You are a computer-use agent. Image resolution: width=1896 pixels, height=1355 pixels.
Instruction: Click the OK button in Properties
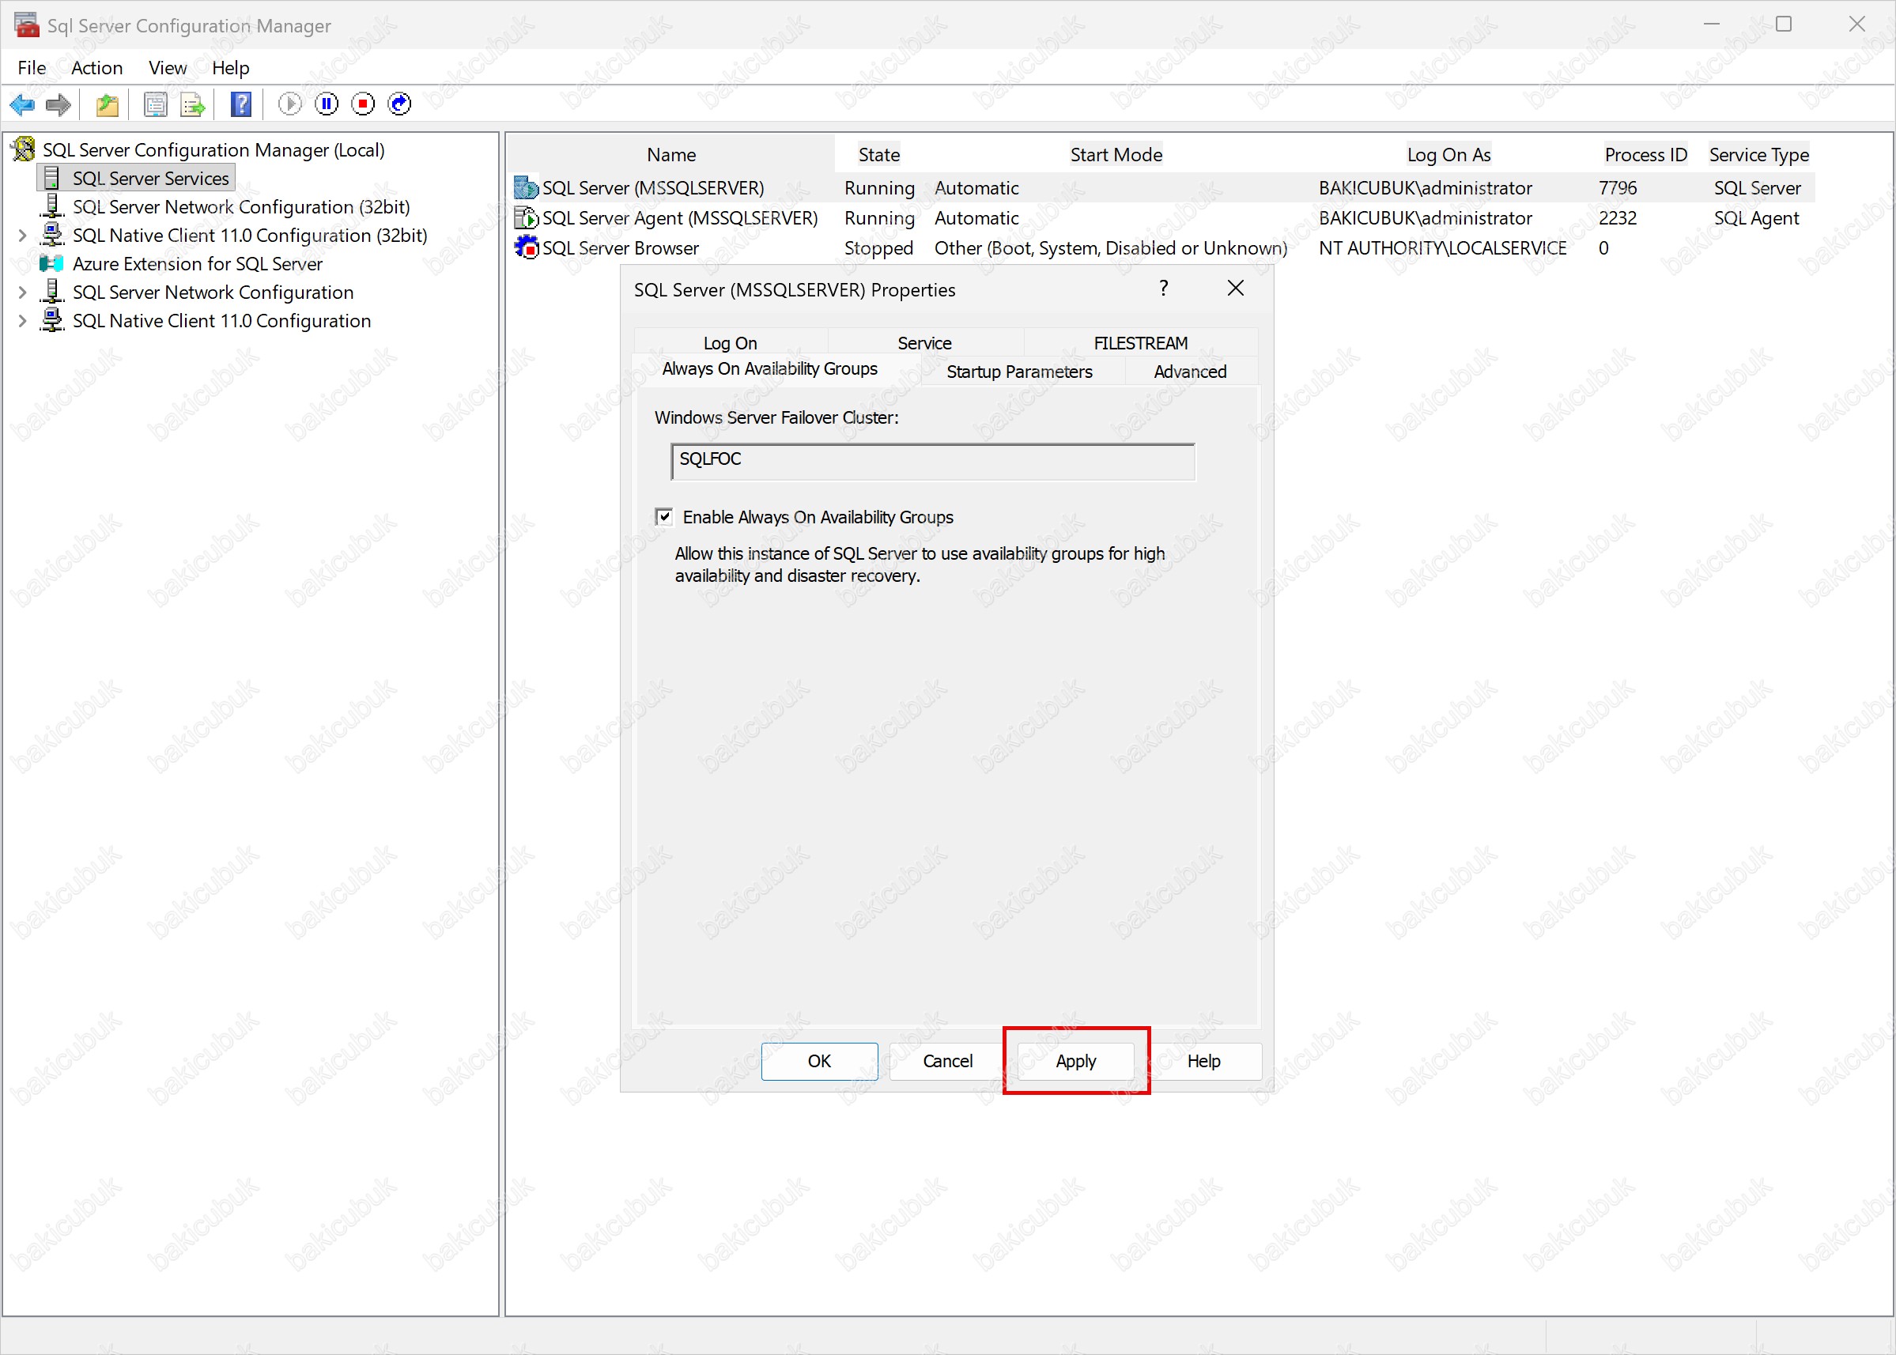818,1060
